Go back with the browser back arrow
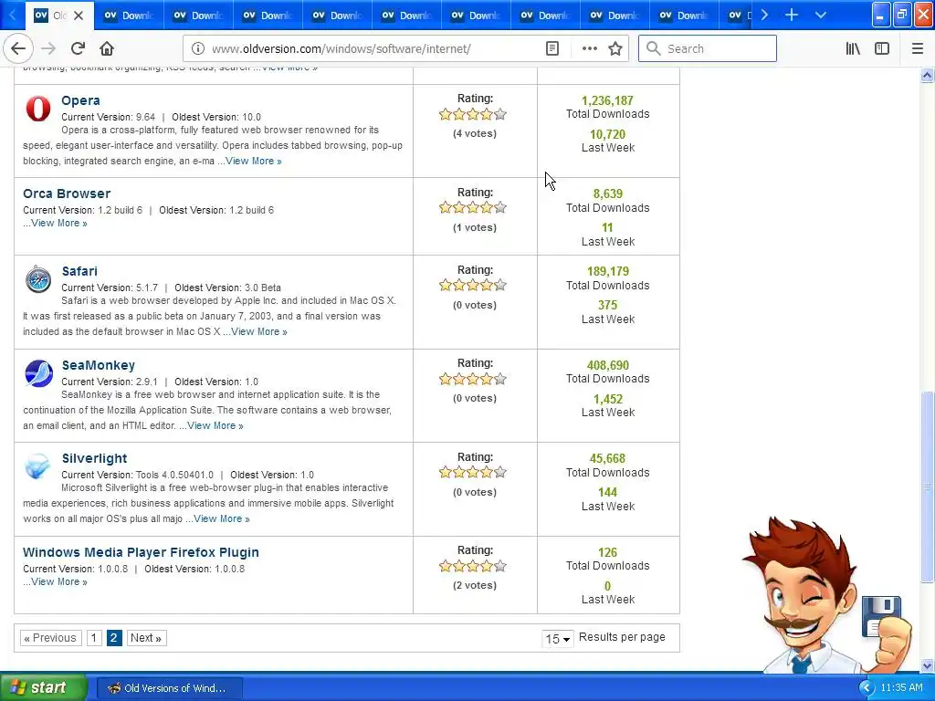935x701 pixels. click(x=18, y=48)
